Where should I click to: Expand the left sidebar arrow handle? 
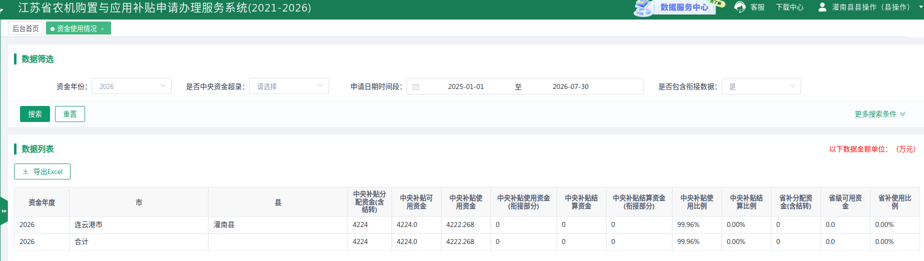pos(4,211)
